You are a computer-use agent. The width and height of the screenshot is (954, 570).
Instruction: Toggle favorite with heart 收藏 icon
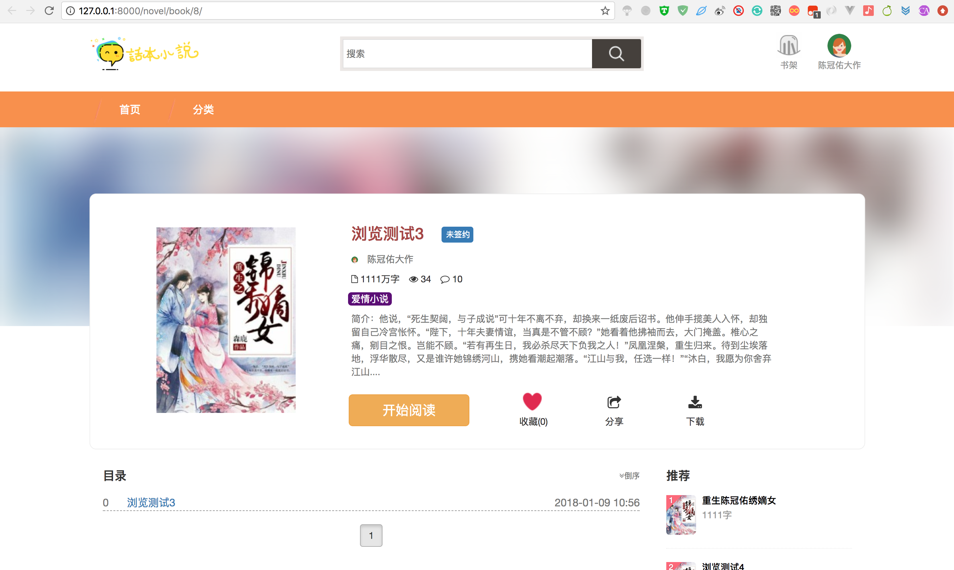(x=532, y=402)
